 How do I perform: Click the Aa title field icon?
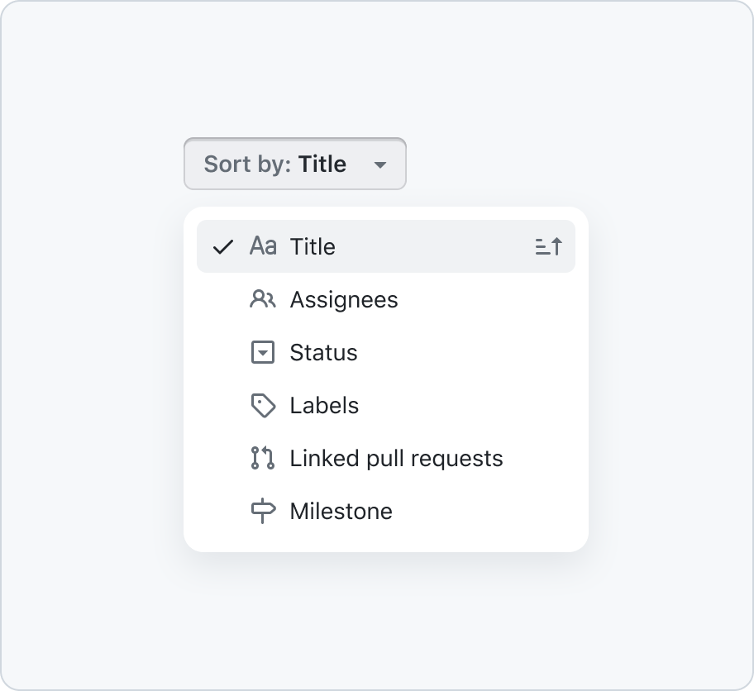263,246
